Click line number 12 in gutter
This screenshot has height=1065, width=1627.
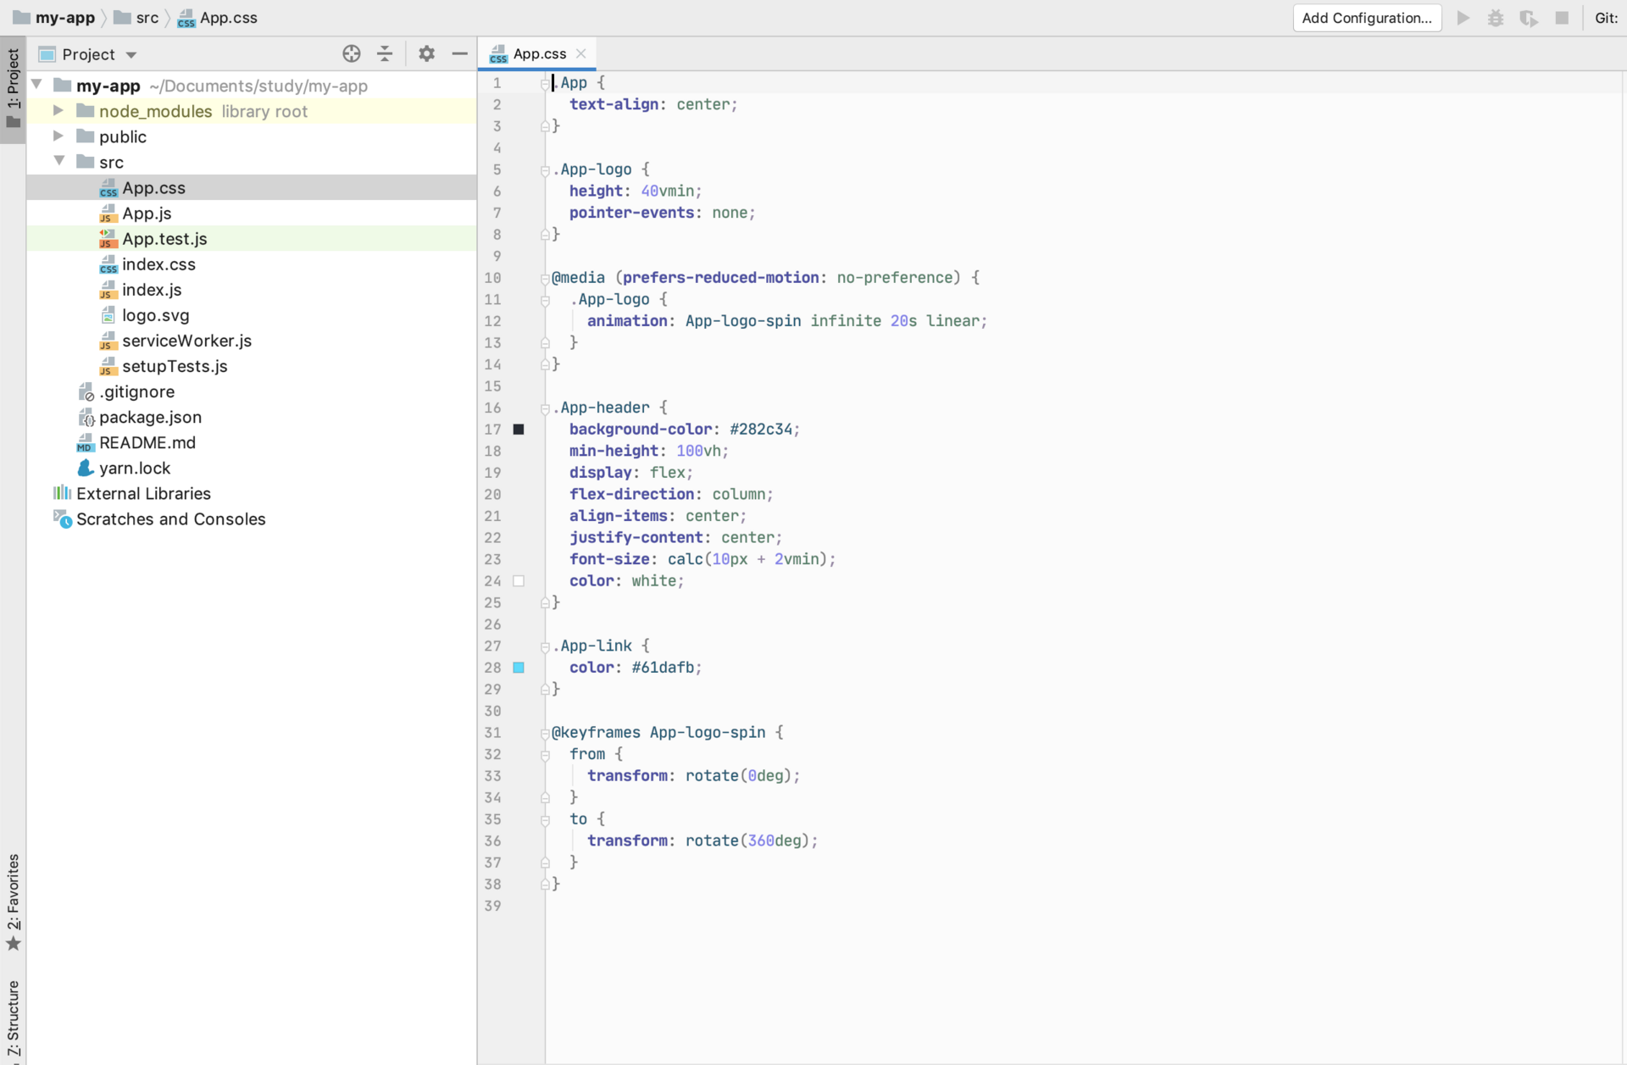[492, 321]
